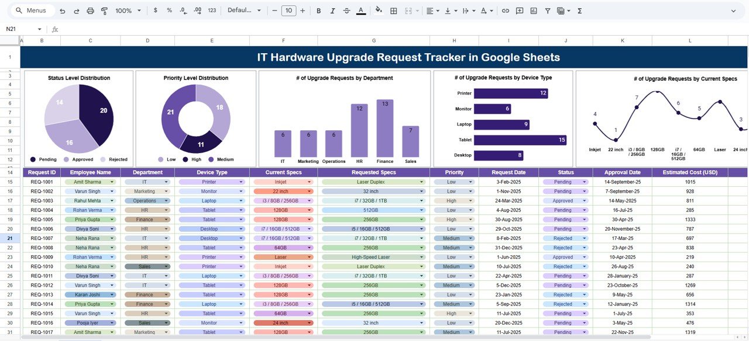Click the Undo arrow in the toolbar
The width and height of the screenshot is (749, 341).
click(63, 11)
